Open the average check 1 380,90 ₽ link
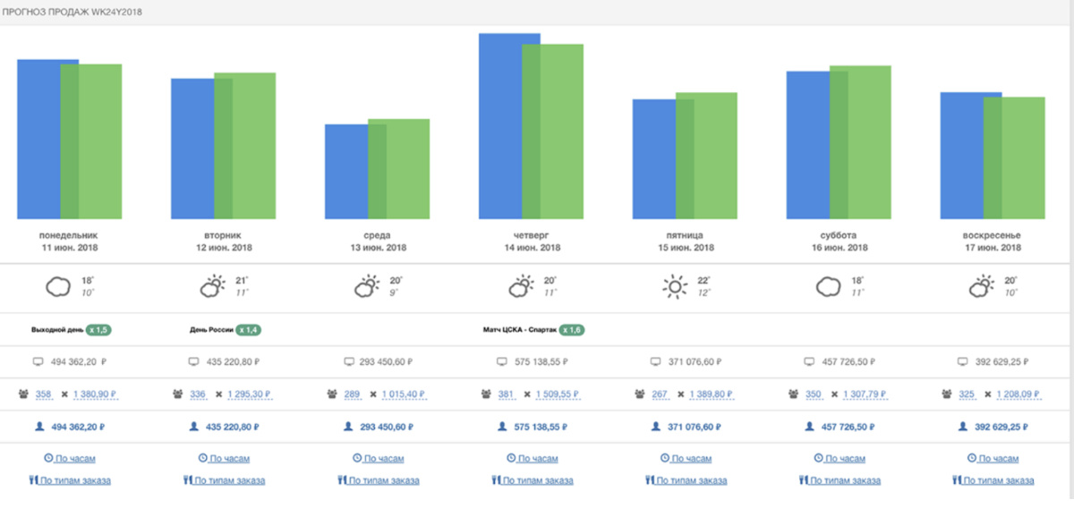The width and height of the screenshot is (1074, 508). [x=96, y=394]
